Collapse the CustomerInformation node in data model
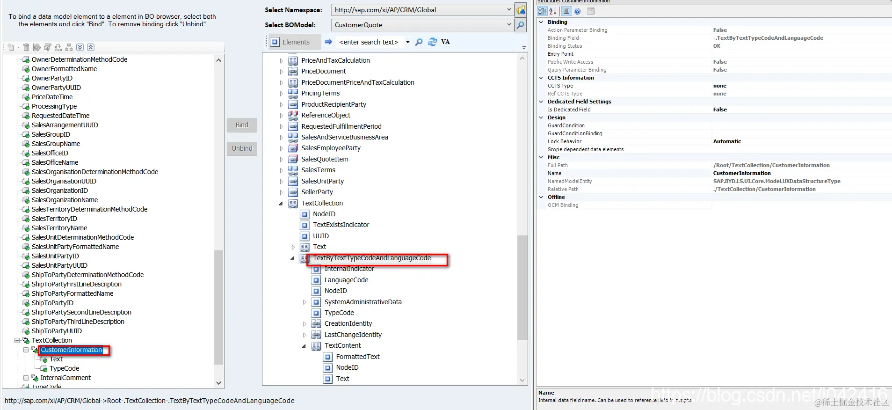The height and width of the screenshot is (410, 892). 26,350
